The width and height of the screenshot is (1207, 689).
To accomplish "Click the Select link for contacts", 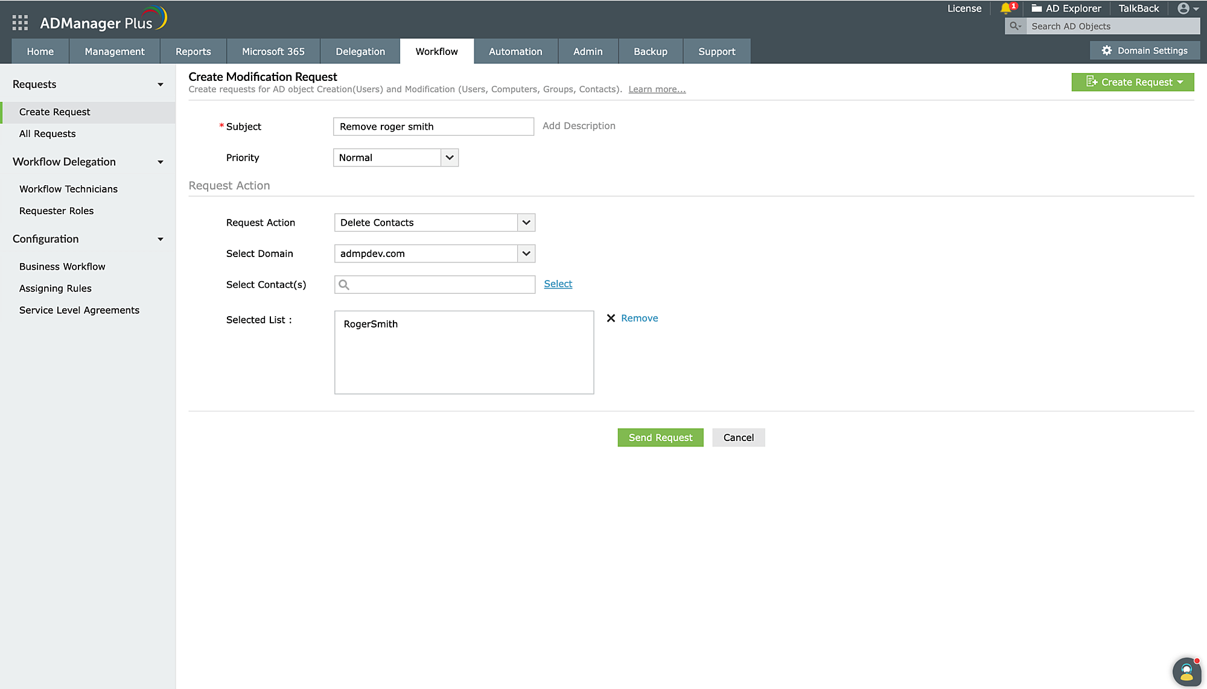I will (558, 284).
